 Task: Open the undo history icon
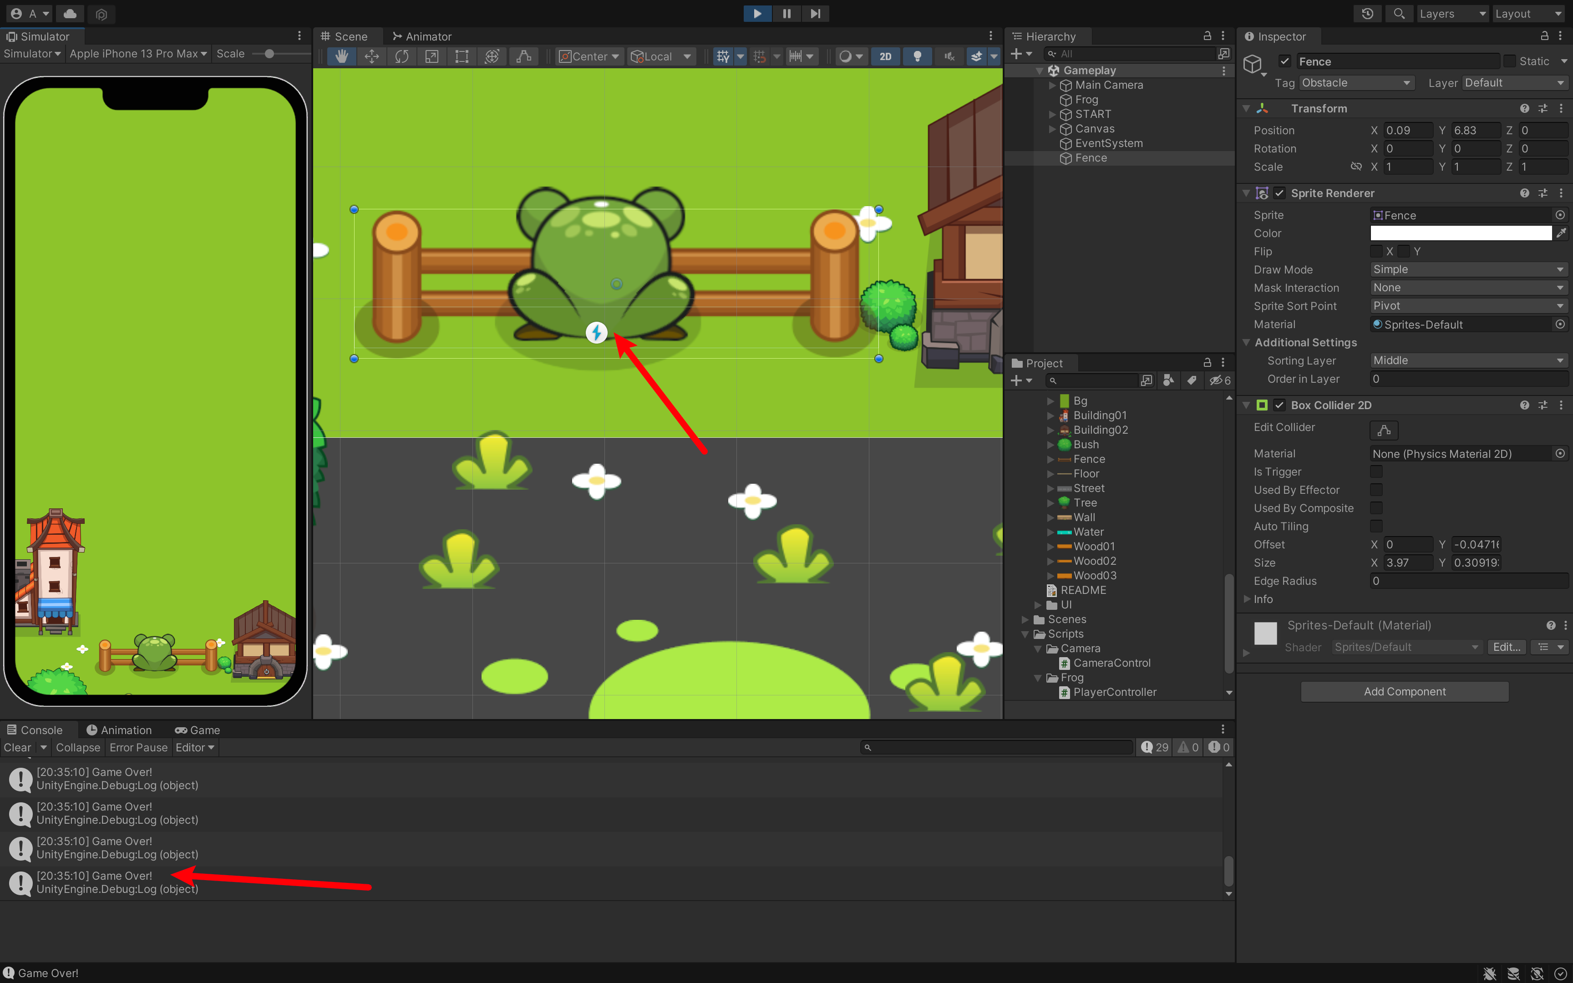click(1368, 14)
